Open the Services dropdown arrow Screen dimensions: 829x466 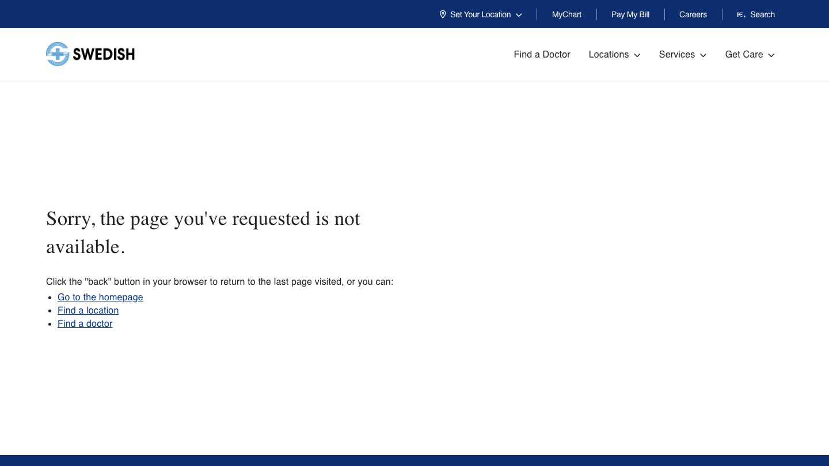703,55
